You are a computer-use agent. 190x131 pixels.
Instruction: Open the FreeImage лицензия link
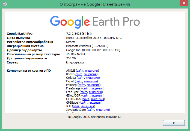[97, 88]
